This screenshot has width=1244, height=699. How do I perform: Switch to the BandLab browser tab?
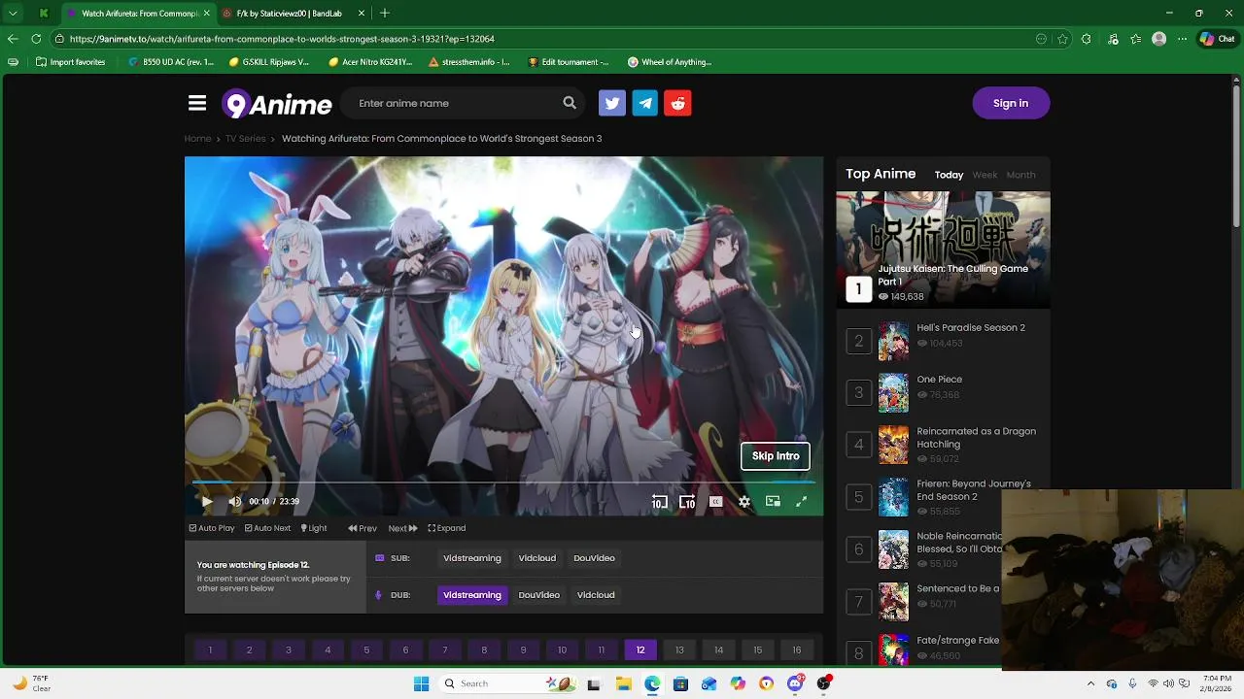tap(294, 14)
